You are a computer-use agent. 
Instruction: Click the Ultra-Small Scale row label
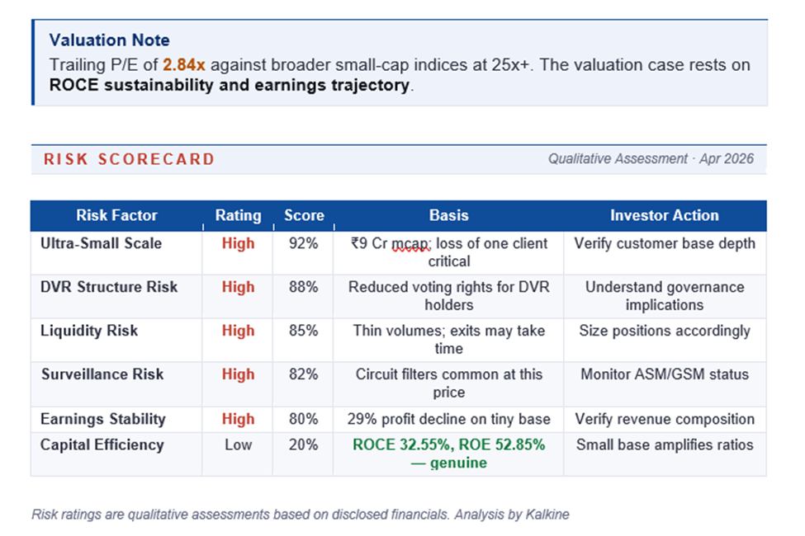coord(101,243)
